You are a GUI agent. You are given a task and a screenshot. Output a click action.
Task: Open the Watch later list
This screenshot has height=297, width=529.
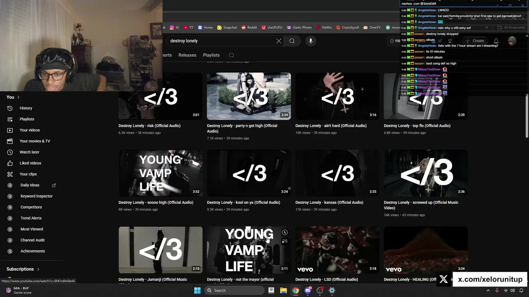click(x=29, y=152)
